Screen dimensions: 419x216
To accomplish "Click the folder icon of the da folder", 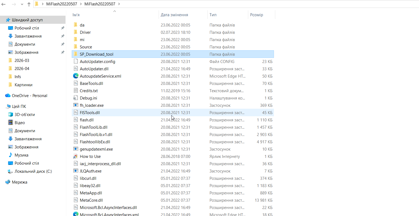I will tap(76, 25).
